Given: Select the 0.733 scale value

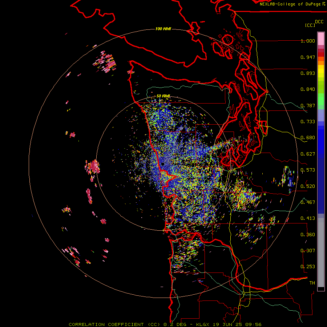Looking at the screenshot, I should pos(308,122).
